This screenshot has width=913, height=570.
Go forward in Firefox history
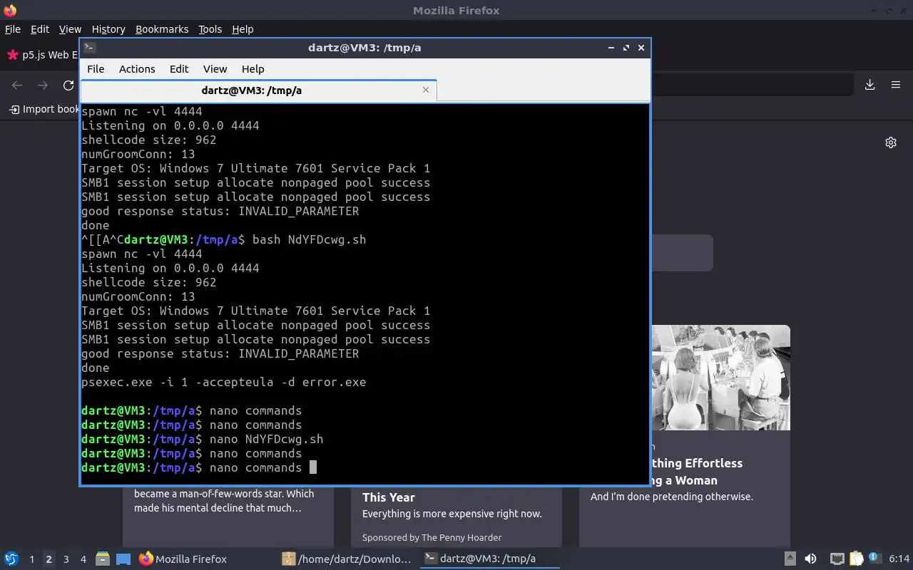tap(43, 85)
